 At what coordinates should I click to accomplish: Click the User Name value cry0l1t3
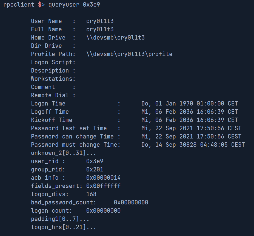100,21
